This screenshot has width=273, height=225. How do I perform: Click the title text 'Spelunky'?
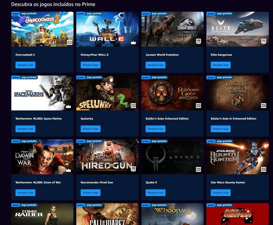click(x=87, y=118)
